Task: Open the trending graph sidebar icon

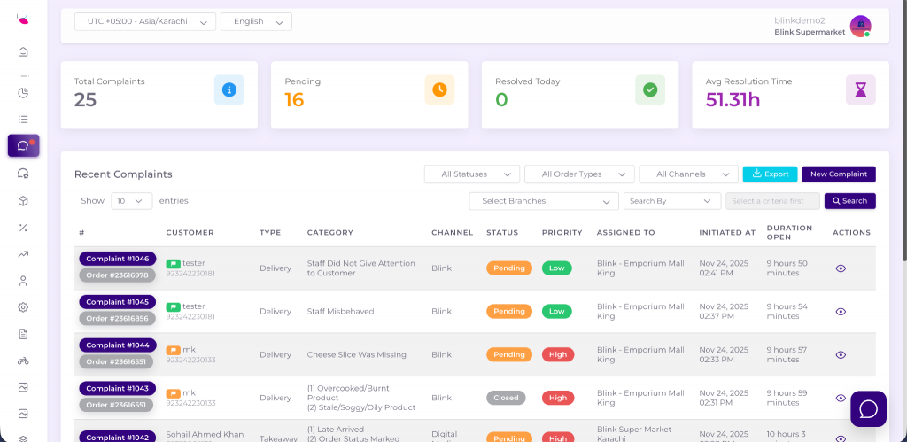Action: coord(23,254)
